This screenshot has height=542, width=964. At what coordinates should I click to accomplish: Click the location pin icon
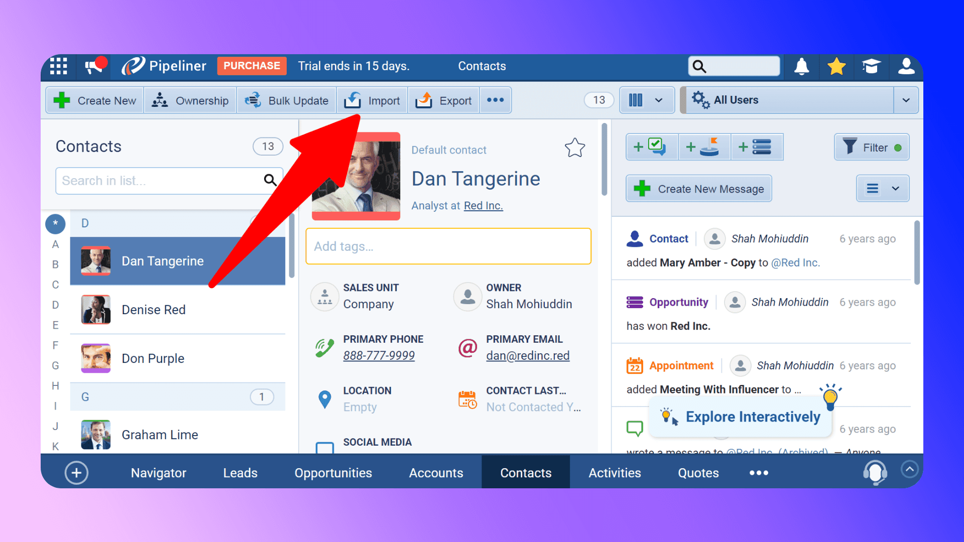pos(325,399)
